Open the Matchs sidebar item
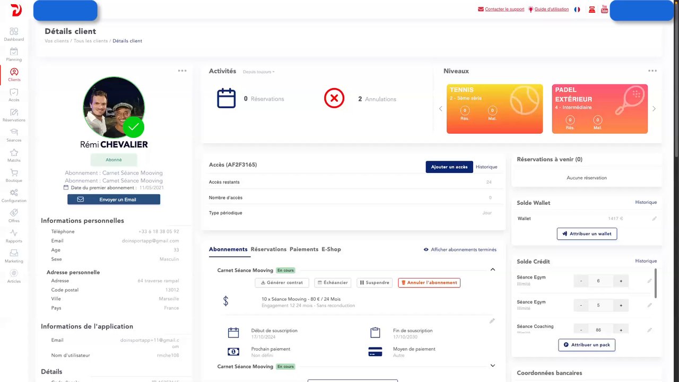The image size is (679, 382). [x=14, y=155]
